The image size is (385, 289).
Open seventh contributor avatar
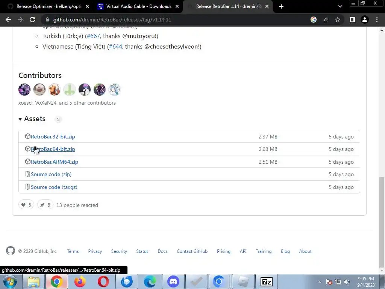coord(114,90)
